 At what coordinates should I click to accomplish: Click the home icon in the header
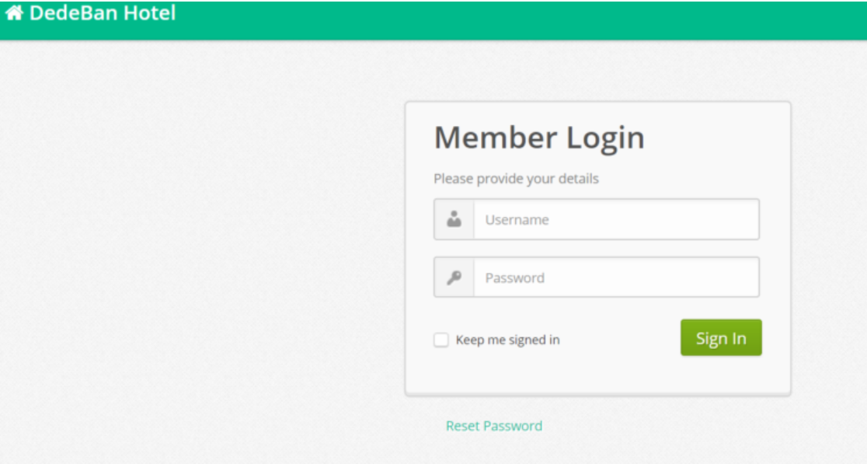[15, 12]
